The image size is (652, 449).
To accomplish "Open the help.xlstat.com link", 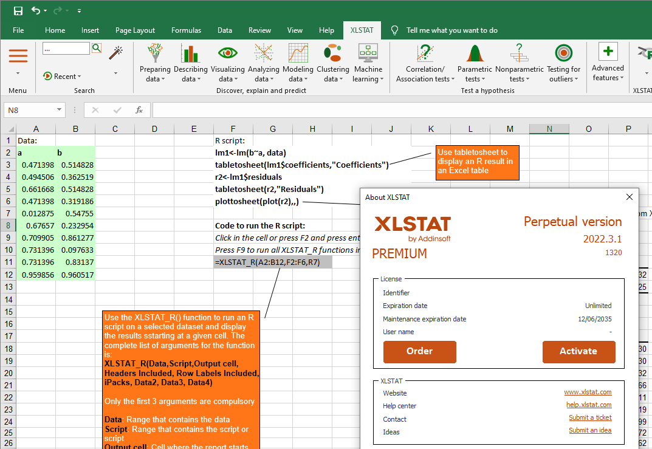I will point(589,405).
